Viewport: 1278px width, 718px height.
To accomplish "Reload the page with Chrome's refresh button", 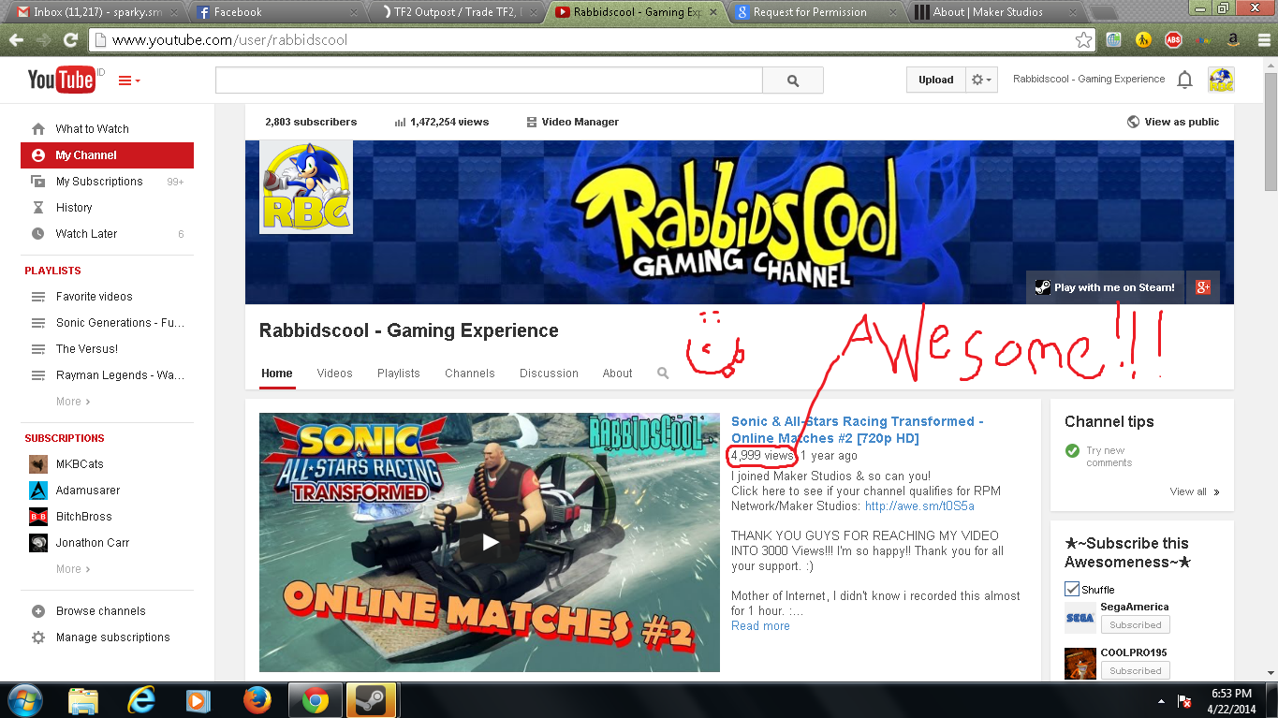I will (x=70, y=40).
